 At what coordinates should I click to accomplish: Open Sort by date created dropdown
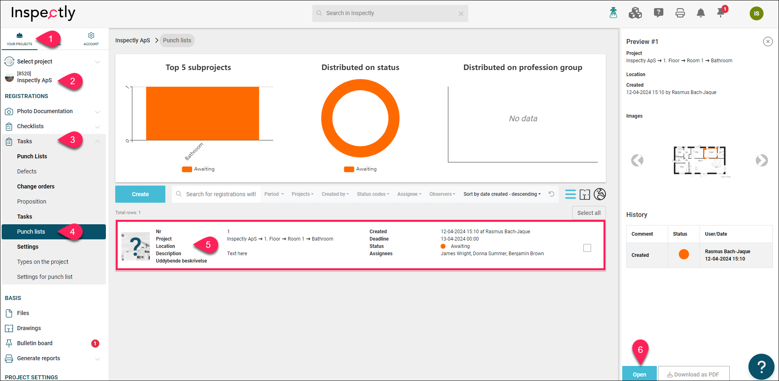point(502,194)
